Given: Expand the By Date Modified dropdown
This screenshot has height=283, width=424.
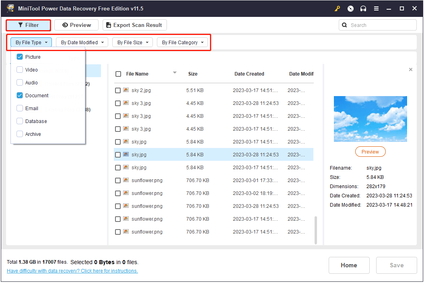Looking at the screenshot, I should click(x=82, y=42).
